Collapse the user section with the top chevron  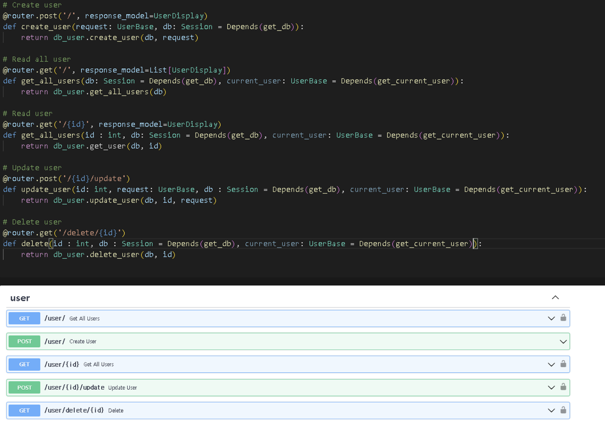[555, 297]
